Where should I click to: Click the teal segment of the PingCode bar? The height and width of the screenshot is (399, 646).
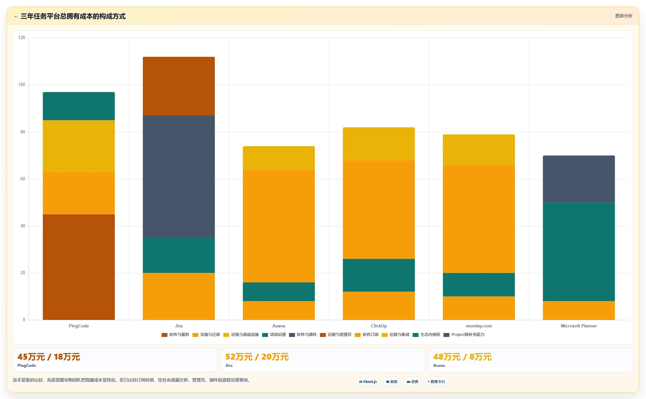79,106
